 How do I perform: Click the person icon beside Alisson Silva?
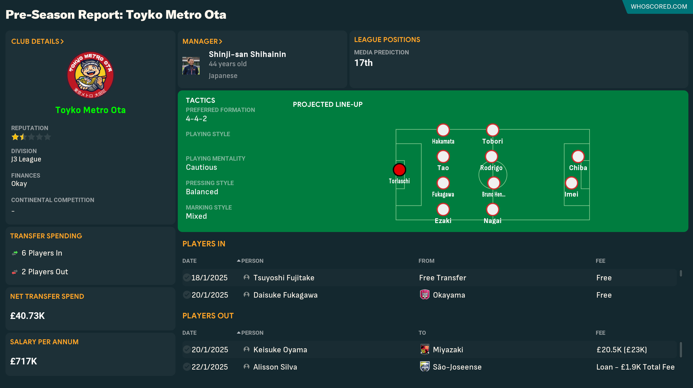[246, 367]
